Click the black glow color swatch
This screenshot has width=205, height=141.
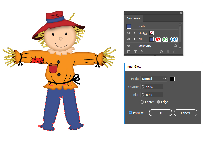click(x=172, y=79)
